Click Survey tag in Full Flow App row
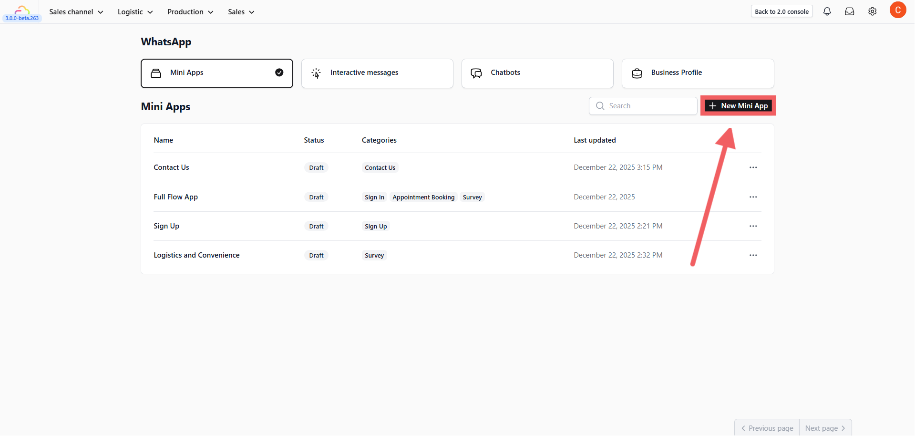Viewport: 915px width, 436px height. pos(472,197)
